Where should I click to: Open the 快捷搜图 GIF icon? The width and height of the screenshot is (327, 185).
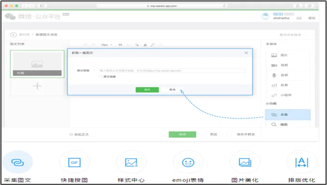[74, 162]
